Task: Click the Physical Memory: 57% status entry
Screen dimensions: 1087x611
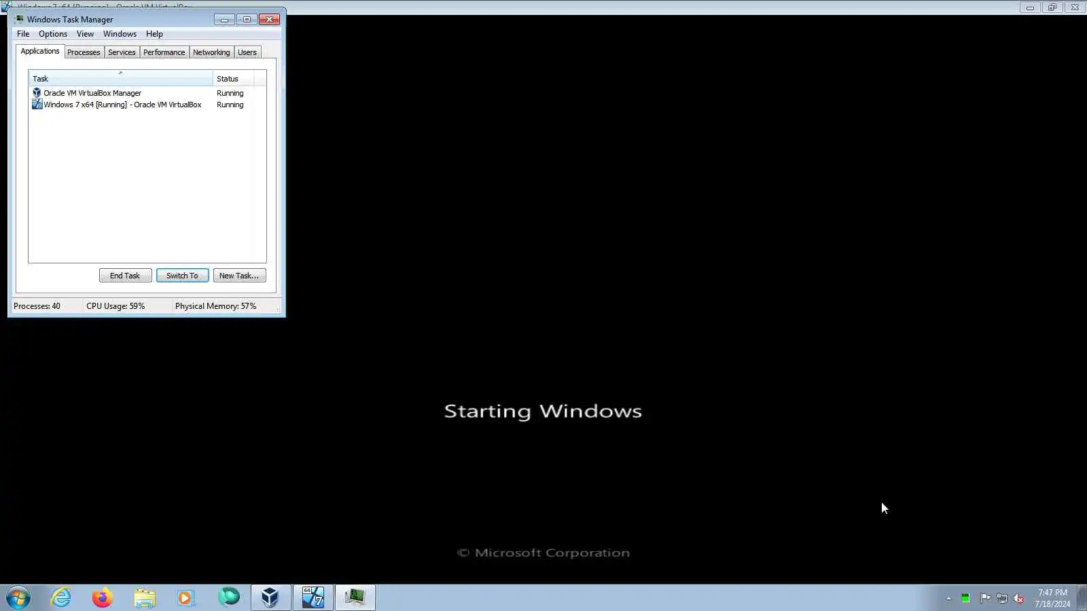Action: point(216,306)
